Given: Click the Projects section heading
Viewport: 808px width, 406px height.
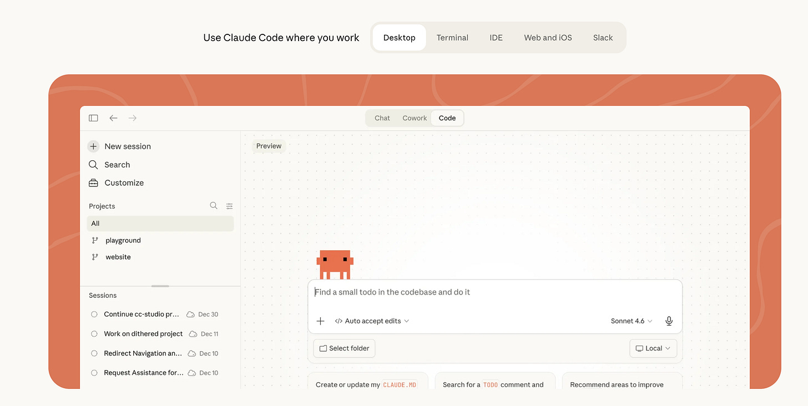Looking at the screenshot, I should (102, 206).
